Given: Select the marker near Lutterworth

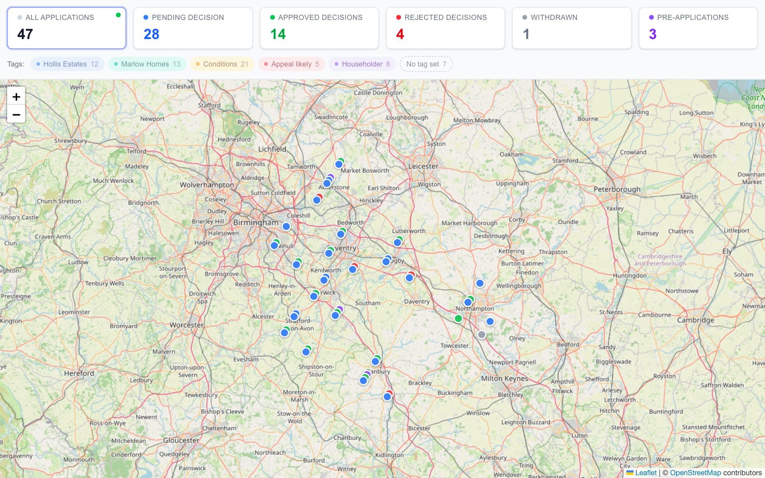Looking at the screenshot, I should click(x=397, y=242).
